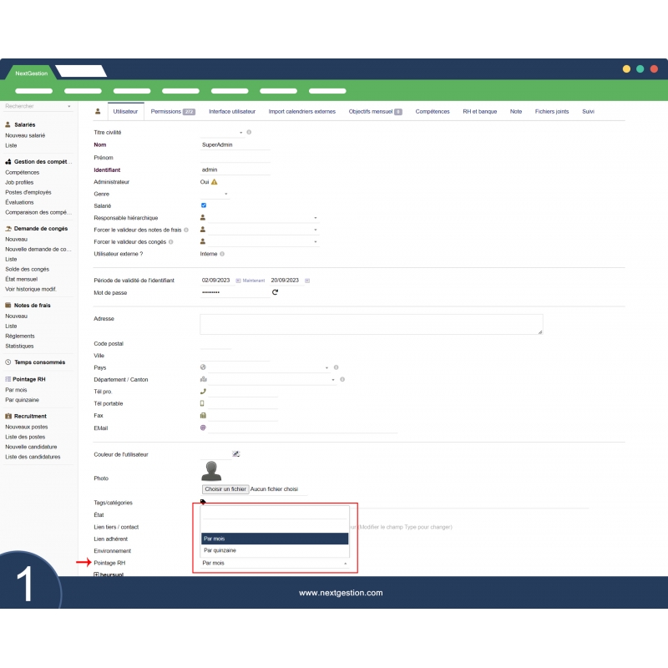
Task: Click the warning triangle next to Administrateur Oui
Action: 214,182
